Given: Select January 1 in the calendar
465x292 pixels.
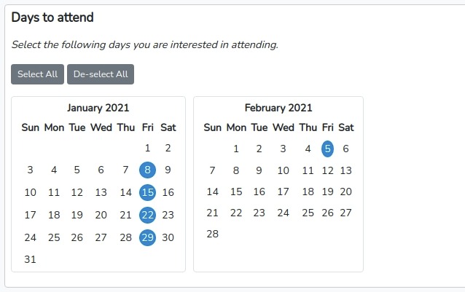Looking at the screenshot, I should coord(148,148).
